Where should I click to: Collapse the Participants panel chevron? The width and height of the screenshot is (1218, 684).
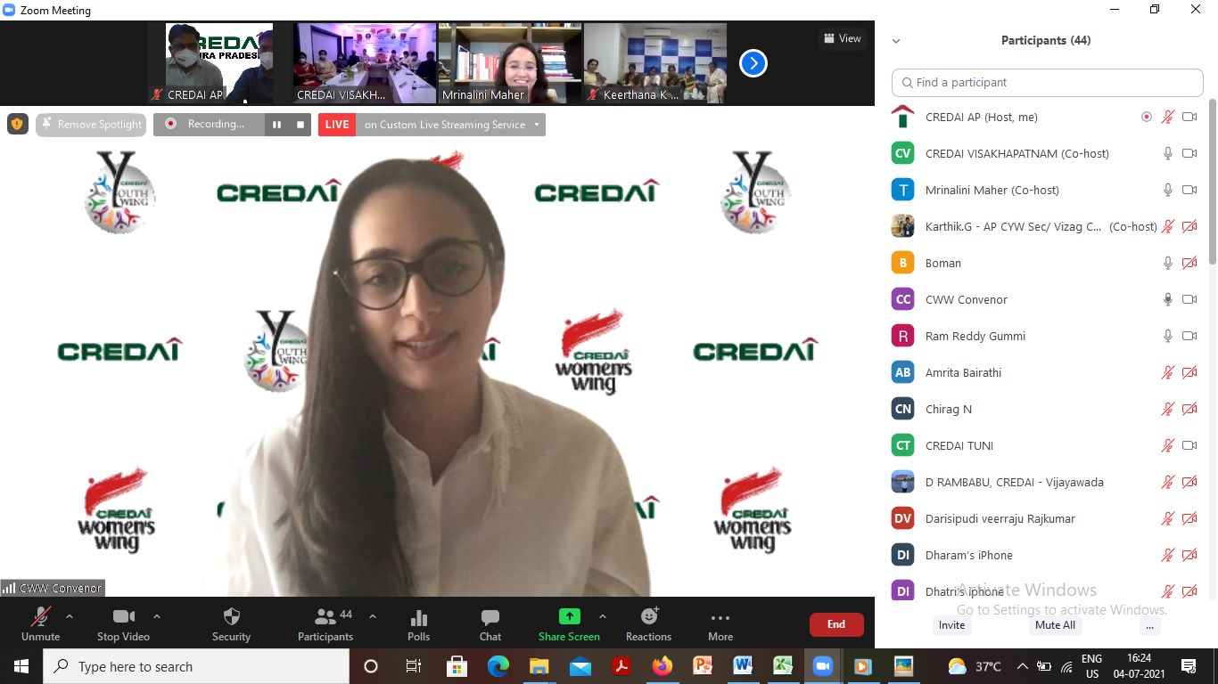click(896, 41)
